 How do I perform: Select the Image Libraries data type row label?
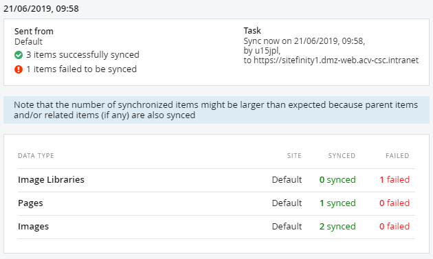(x=51, y=180)
